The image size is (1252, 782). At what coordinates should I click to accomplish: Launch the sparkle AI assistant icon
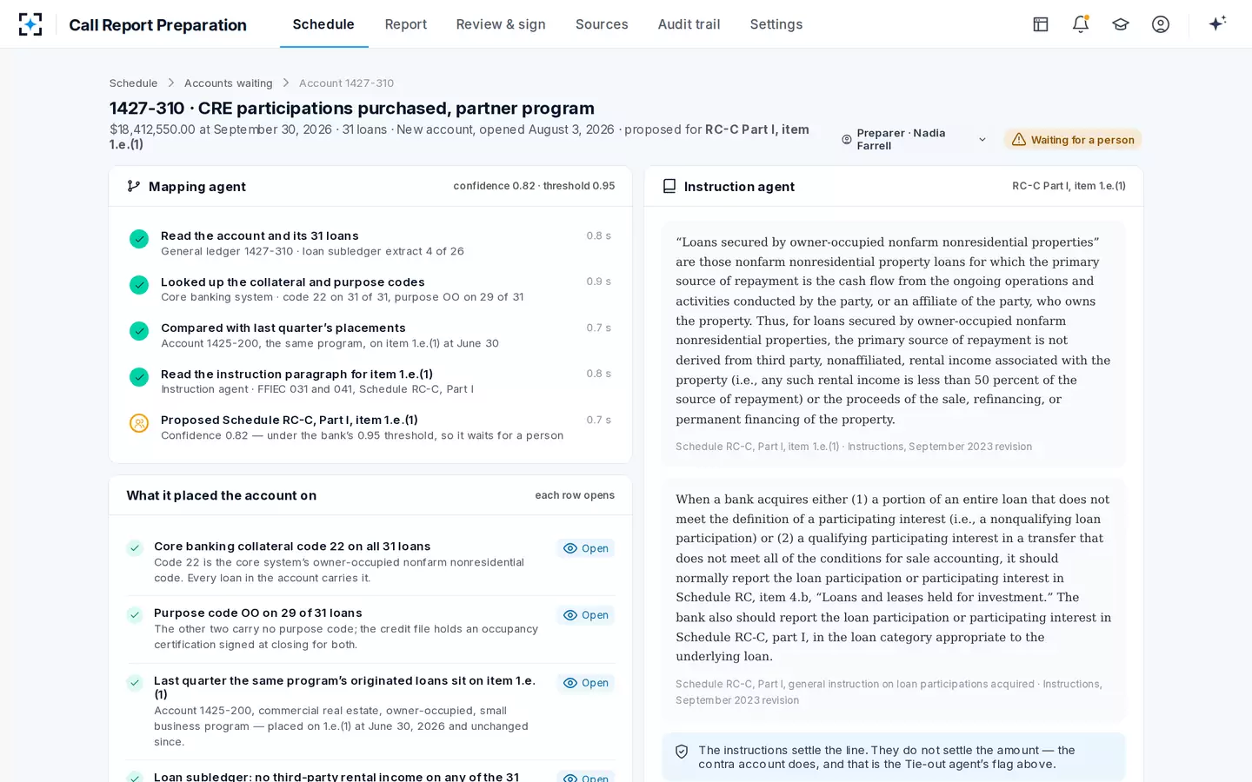coord(1217,23)
